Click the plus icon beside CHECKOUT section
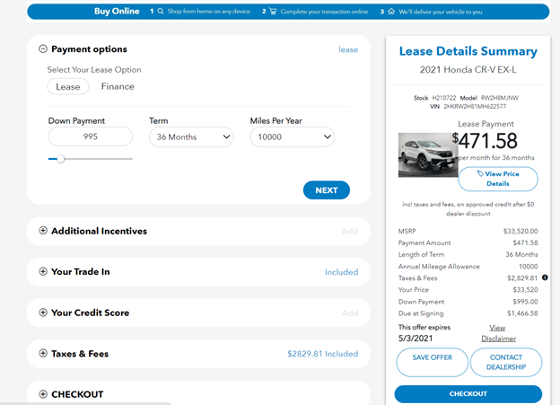Image resolution: width=560 pixels, height=405 pixels. [43, 394]
